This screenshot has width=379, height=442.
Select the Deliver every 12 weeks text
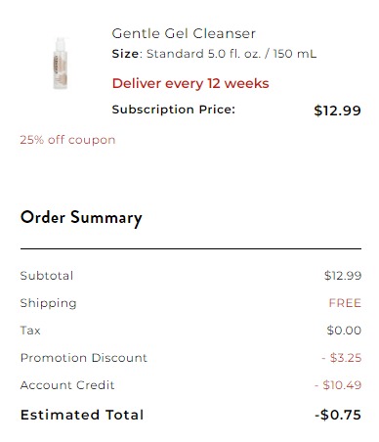pyautogui.click(x=190, y=83)
